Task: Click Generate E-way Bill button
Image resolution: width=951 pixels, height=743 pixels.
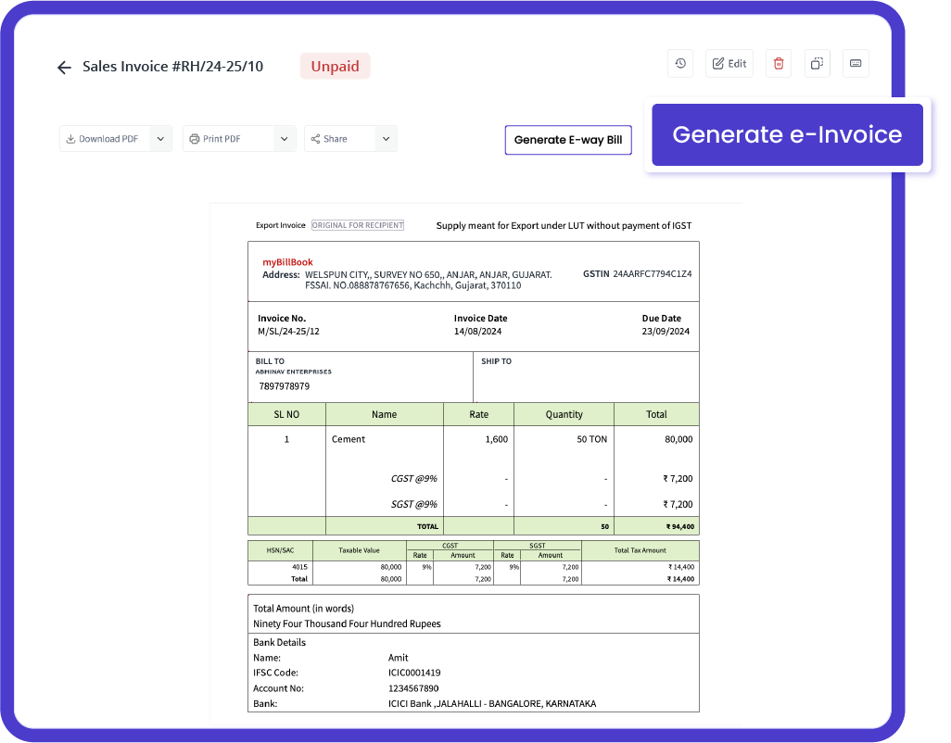Action: [568, 140]
